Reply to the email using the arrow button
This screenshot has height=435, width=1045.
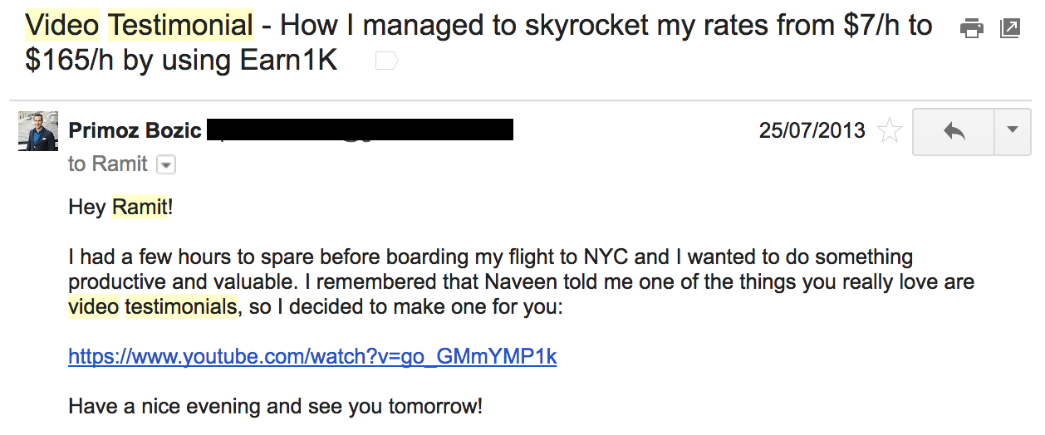954,131
